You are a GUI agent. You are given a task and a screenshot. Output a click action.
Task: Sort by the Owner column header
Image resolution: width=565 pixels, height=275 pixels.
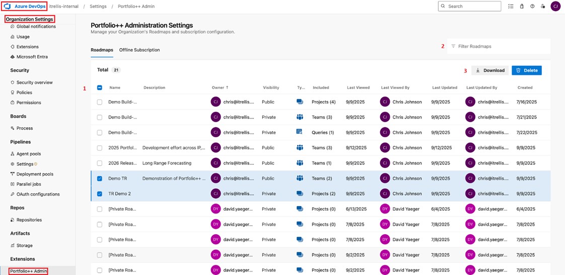click(x=219, y=87)
